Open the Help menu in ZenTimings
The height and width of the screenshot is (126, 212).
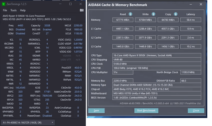click(23, 10)
